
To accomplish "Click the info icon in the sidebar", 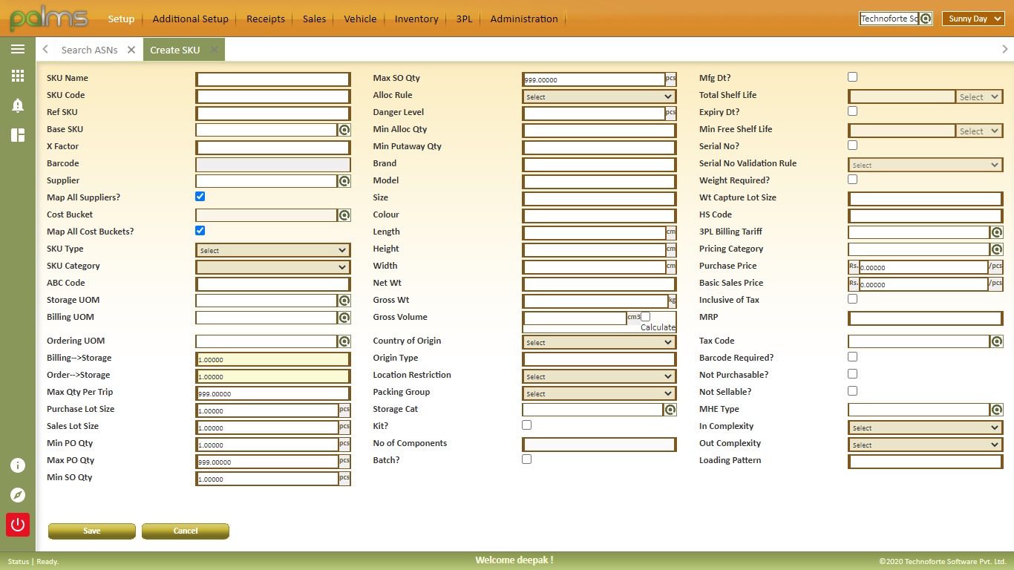I will click(18, 465).
